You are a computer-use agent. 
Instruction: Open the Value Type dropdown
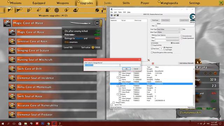click(x=169, y=32)
